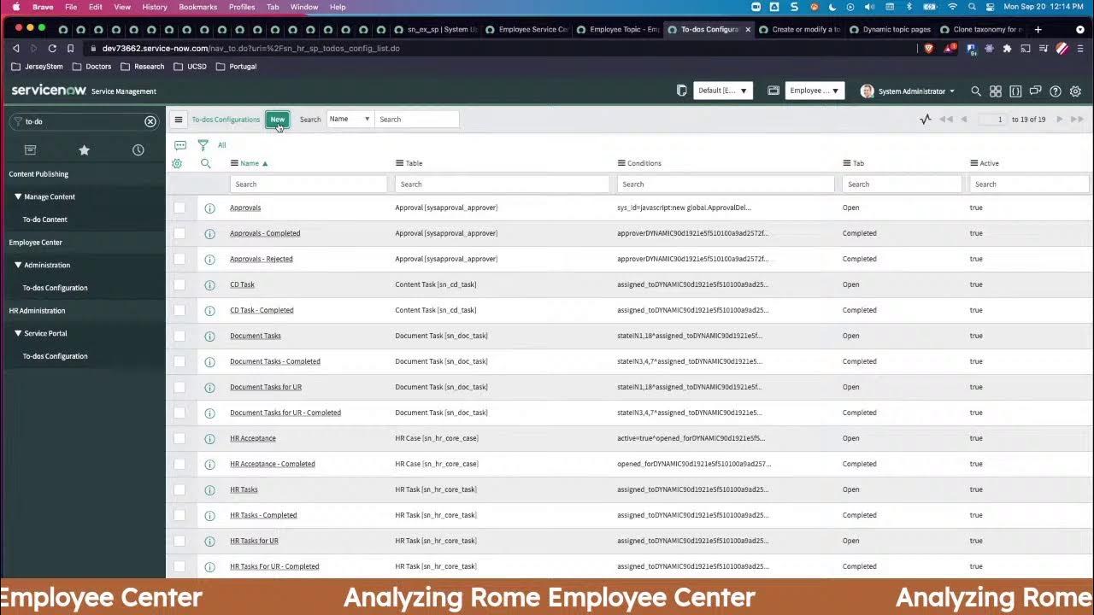The width and height of the screenshot is (1094, 615).
Task: Select the Approvals - Rejected row checkbox
Action: pos(179,259)
